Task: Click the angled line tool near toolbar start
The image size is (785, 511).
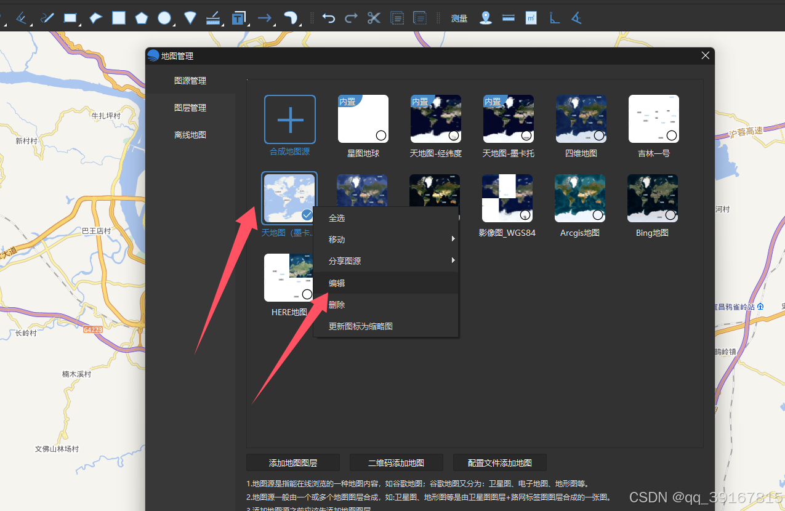Action: (22, 18)
